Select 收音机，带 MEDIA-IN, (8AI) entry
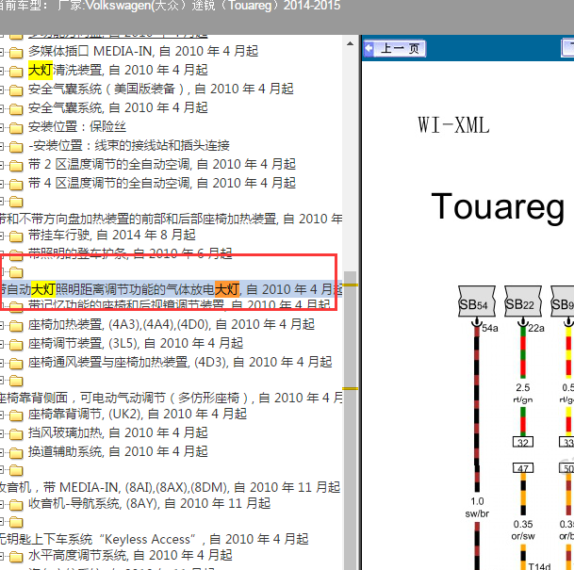574x570 pixels. click(171, 487)
